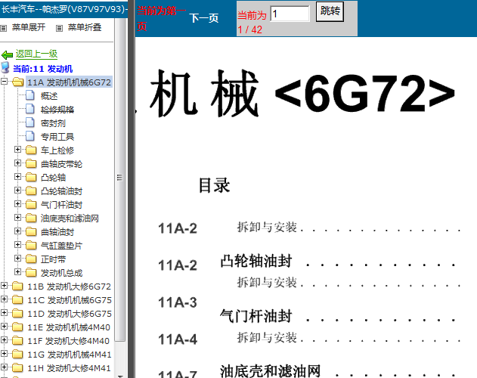Expand the 曲轴皮带轮 folder node
This screenshot has height=378, width=477.
tap(17, 163)
